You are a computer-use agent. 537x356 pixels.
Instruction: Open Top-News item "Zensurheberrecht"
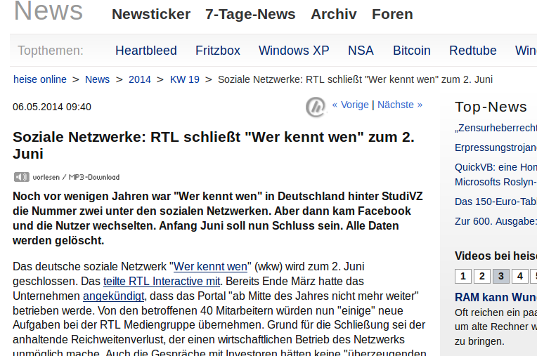(496, 128)
